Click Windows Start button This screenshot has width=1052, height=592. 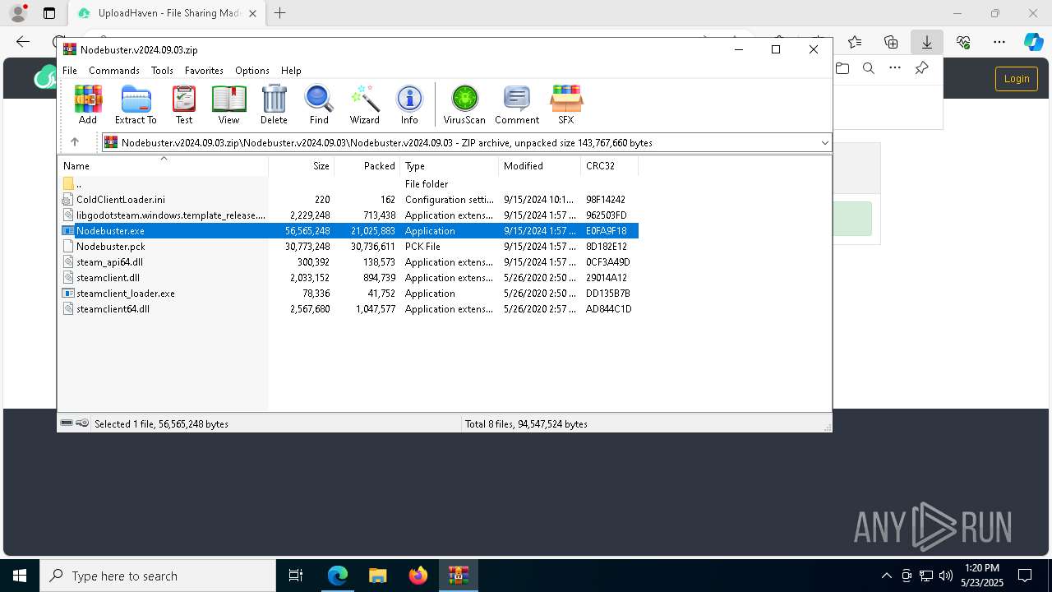coord(20,576)
